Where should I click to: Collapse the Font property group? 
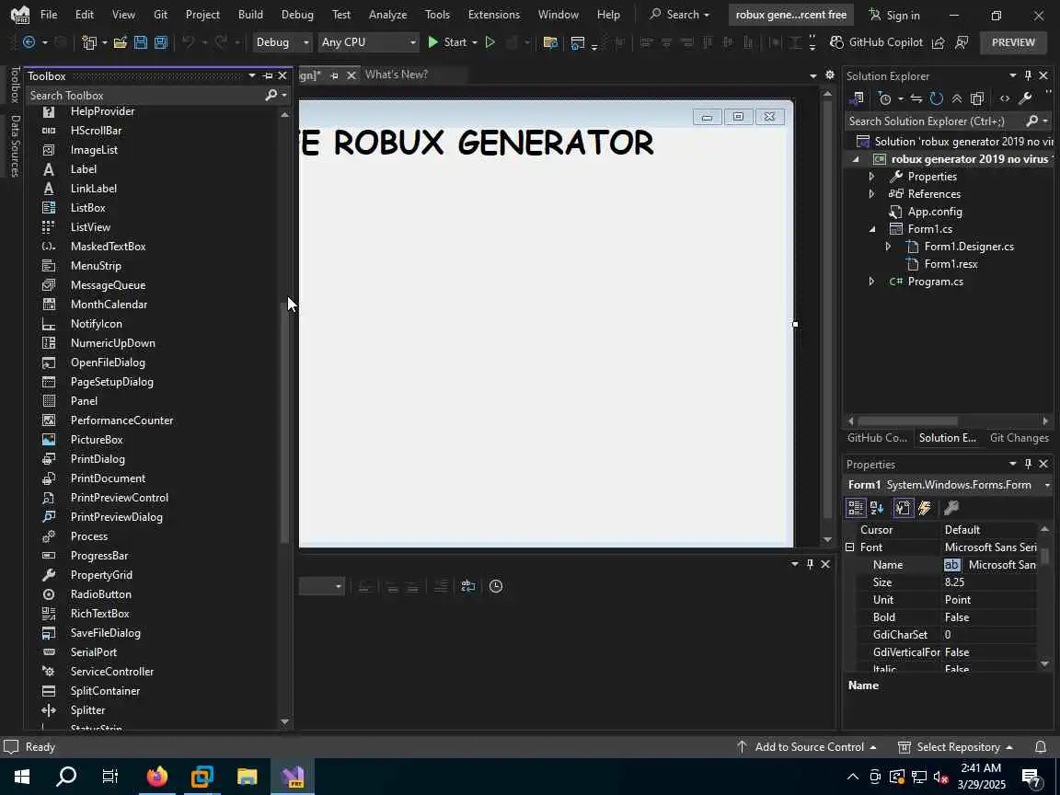[x=850, y=547]
